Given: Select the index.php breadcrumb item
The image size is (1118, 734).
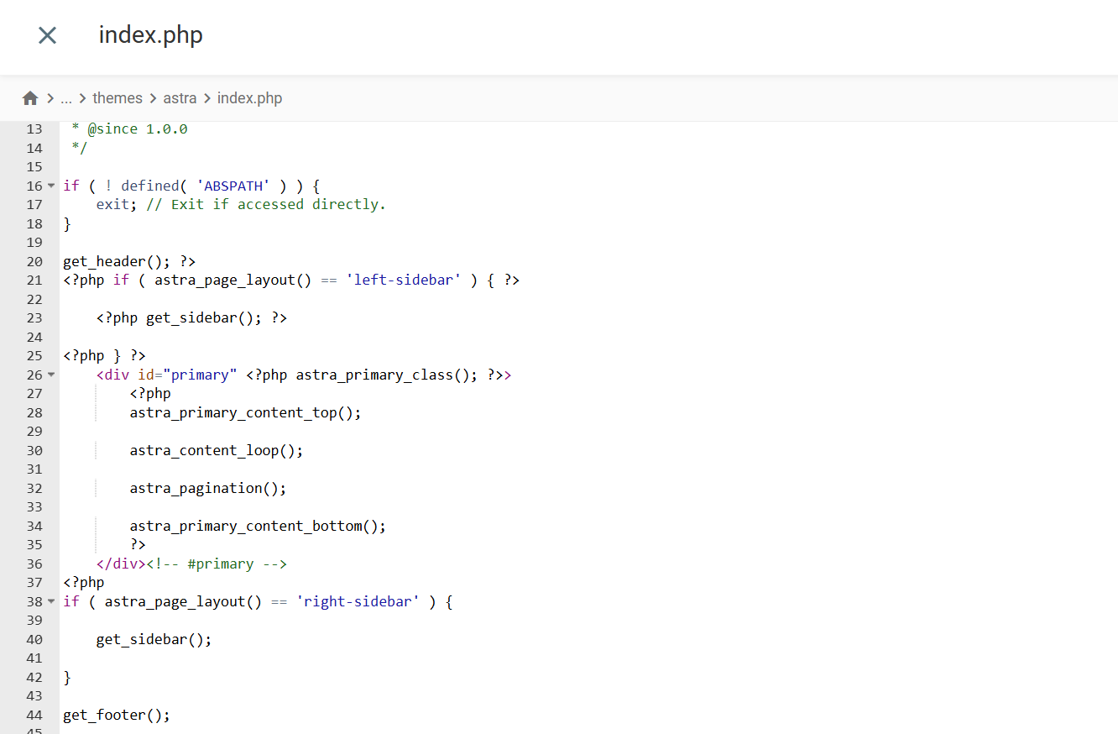Looking at the screenshot, I should [249, 98].
